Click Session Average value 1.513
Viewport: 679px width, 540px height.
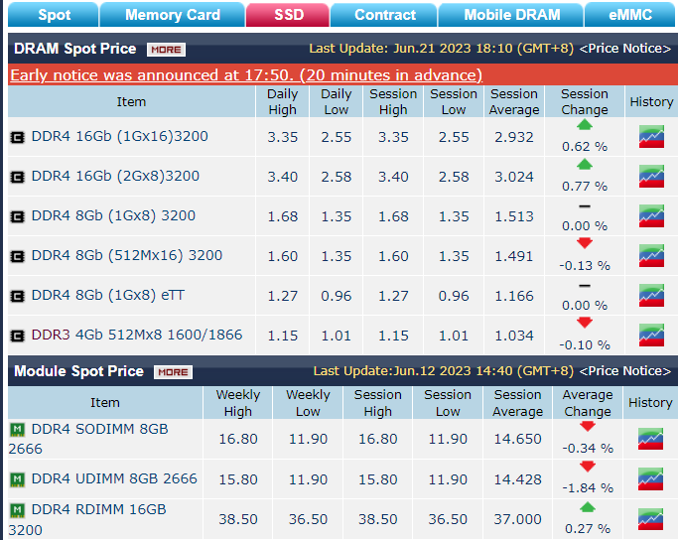514,216
